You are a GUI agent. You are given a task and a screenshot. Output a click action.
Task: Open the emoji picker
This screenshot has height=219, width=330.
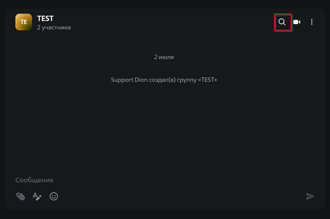tap(54, 196)
